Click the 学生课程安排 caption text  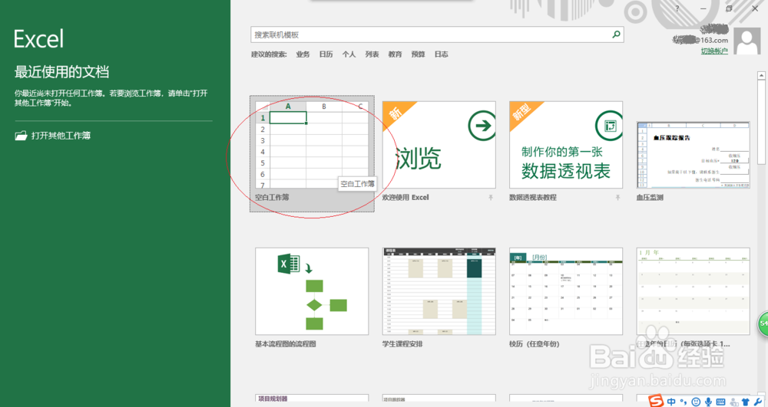coord(402,344)
